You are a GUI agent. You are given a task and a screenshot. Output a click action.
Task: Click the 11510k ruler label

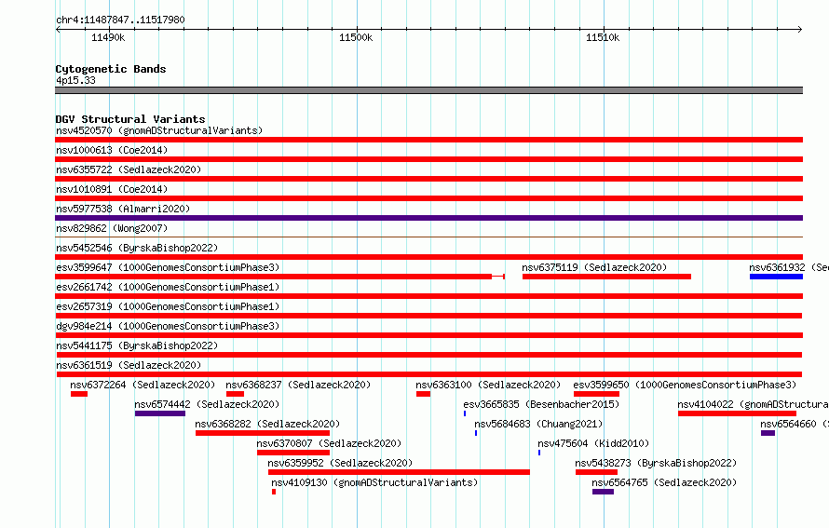603,37
